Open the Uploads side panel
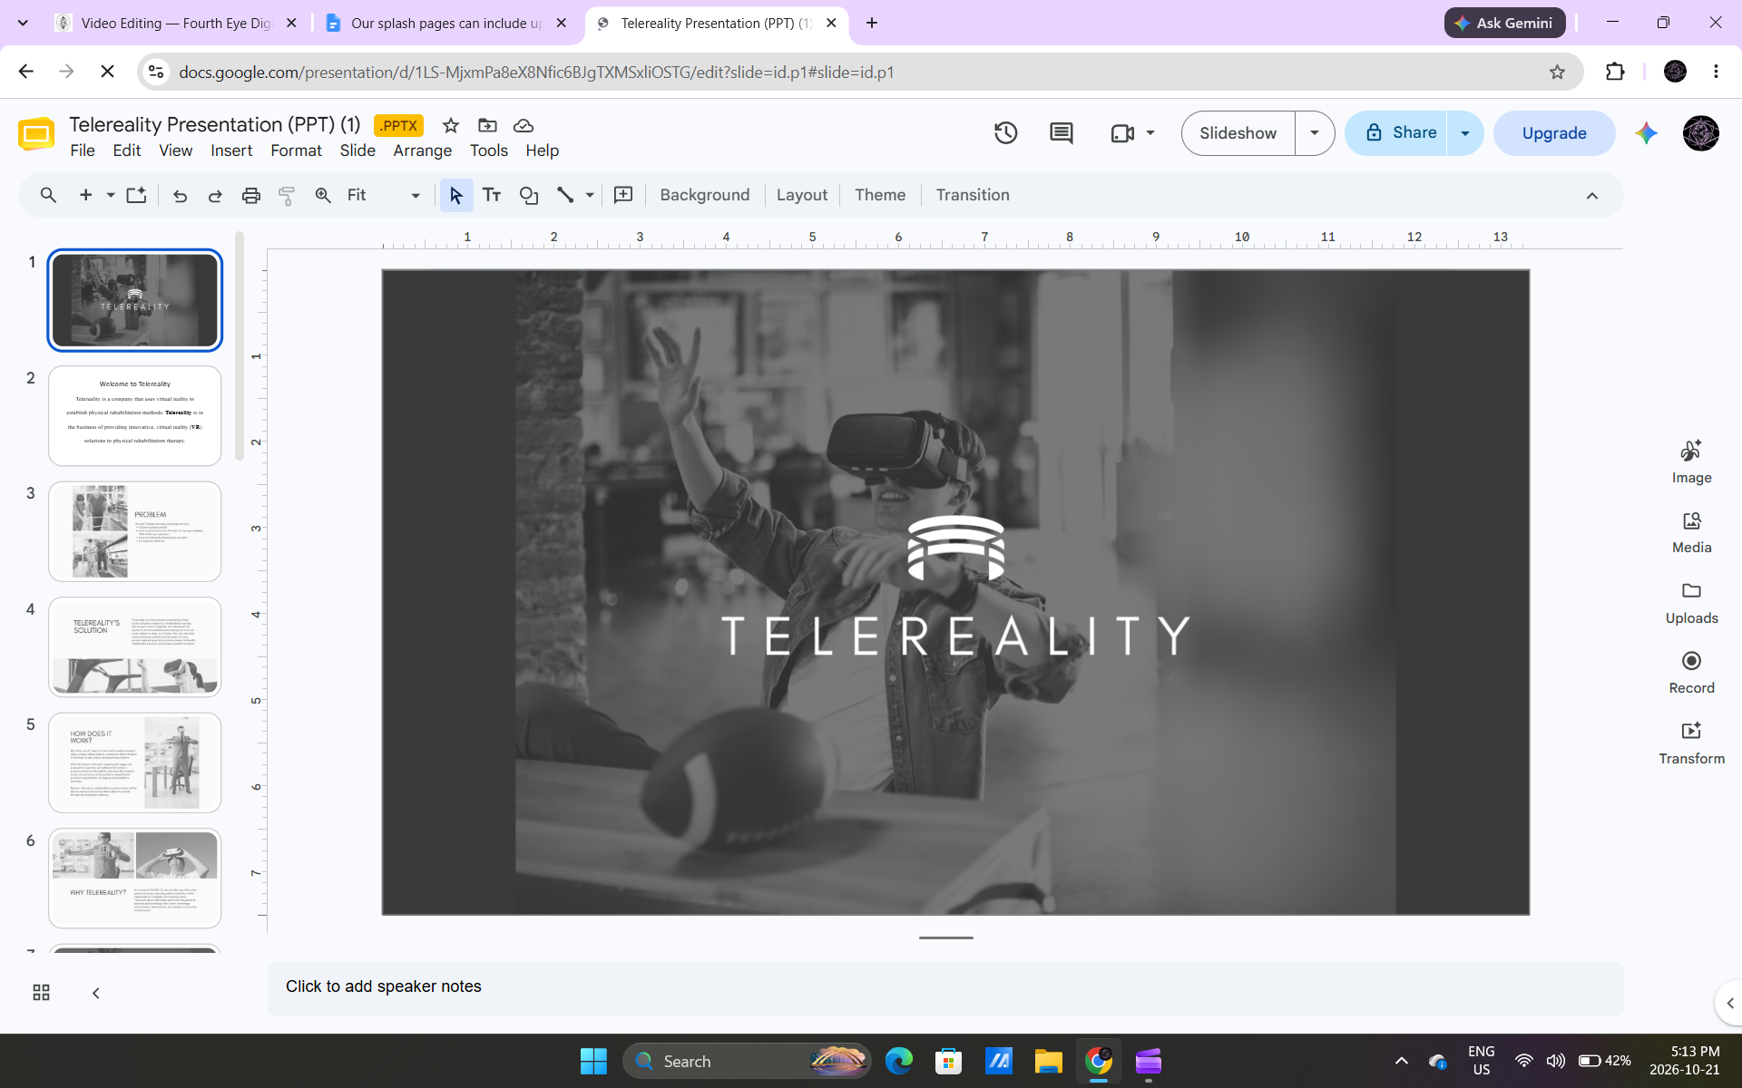Image resolution: width=1742 pixels, height=1088 pixels. (x=1691, y=603)
